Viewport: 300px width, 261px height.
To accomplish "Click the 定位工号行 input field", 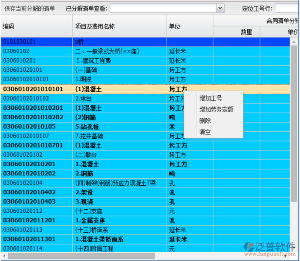I will [287, 8].
